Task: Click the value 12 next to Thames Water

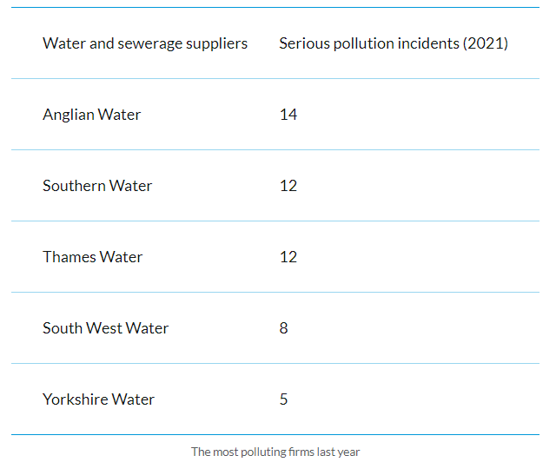Action: tap(288, 257)
